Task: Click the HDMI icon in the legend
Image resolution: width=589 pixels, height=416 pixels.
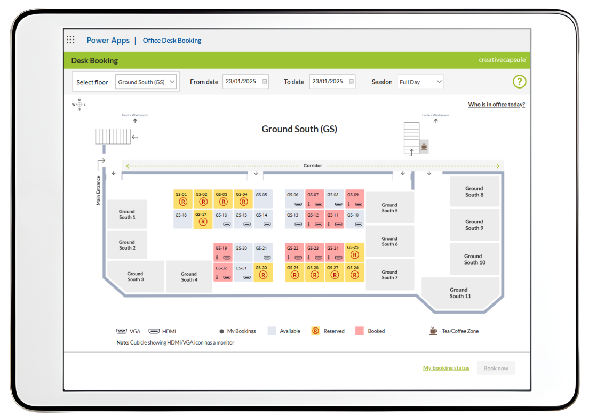Action: [x=154, y=331]
